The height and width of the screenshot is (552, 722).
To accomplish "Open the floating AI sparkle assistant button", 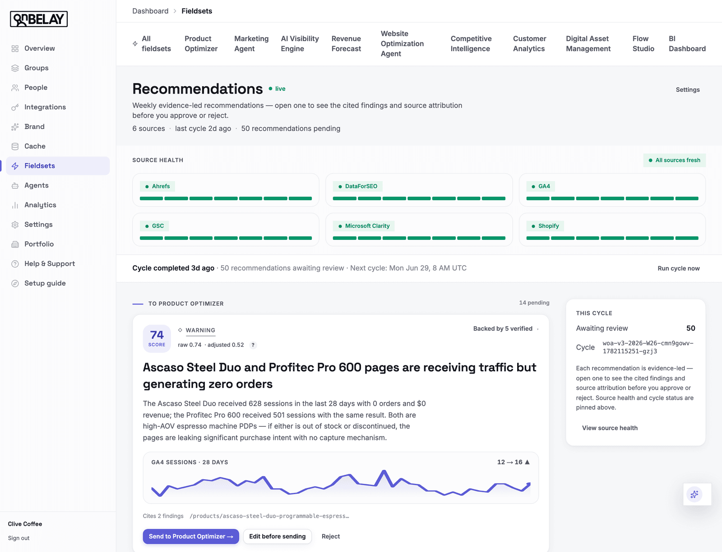I will [x=694, y=494].
